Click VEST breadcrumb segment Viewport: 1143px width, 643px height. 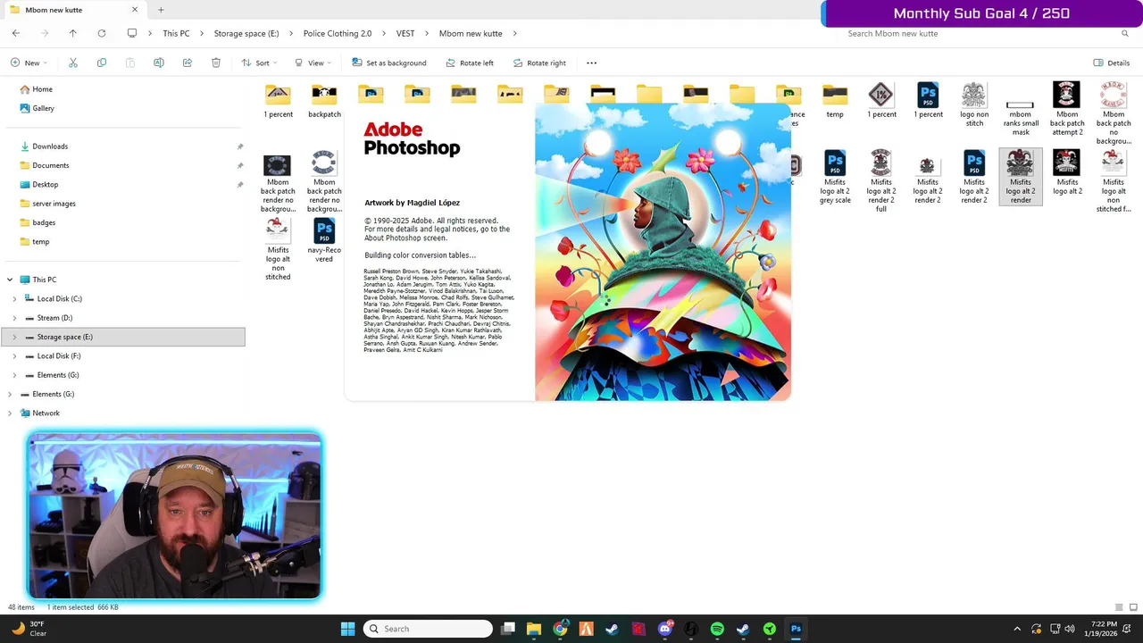point(405,33)
